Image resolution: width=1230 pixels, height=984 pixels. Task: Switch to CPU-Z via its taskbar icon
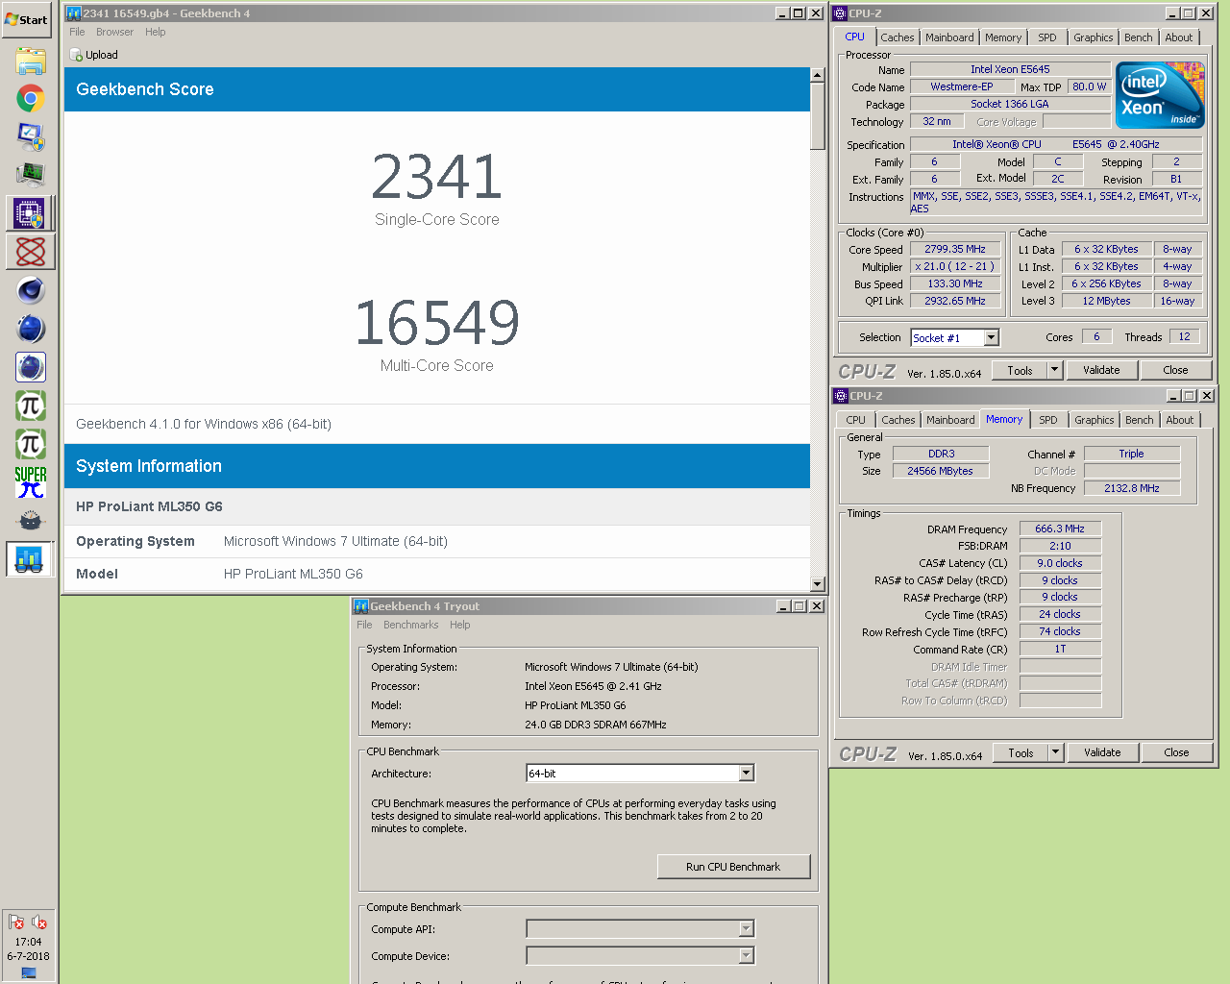tap(30, 213)
